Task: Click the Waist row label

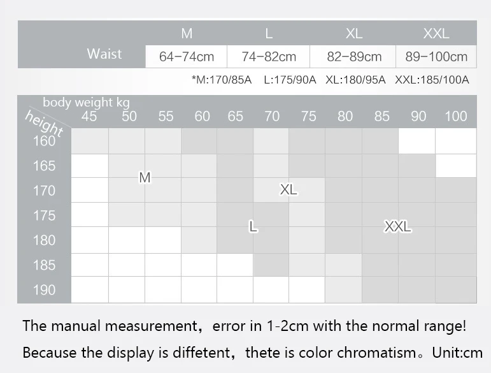Action: click(104, 54)
